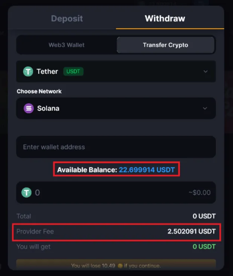Viewport: 233px width, 276px height.
Task: Click the purple Solana network icon
Action: (29, 108)
